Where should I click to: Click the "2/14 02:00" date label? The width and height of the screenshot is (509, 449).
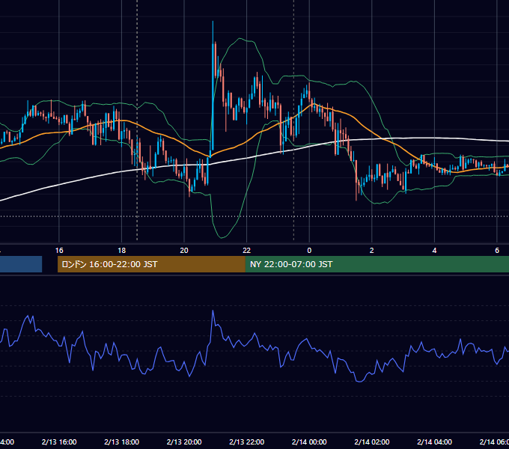pyautogui.click(x=372, y=442)
